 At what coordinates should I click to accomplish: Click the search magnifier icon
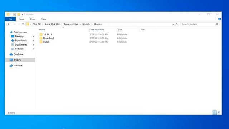[x=216, y=24]
